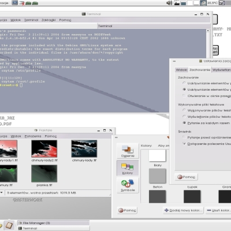Screen dimensions: 231x231
Task: Pick the Biały white color swatch
Action: tap(157, 155)
